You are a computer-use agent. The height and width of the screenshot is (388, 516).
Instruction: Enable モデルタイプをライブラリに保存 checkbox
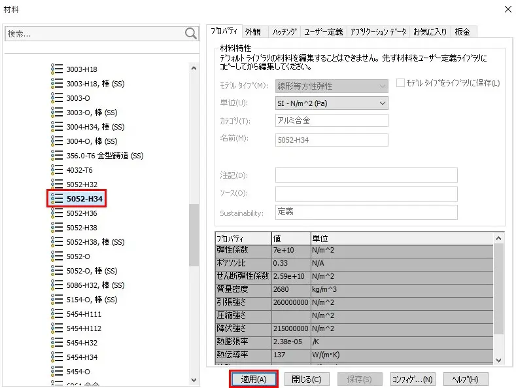click(401, 83)
